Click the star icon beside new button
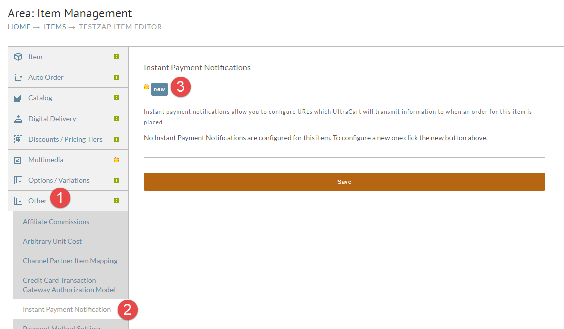 [146, 86]
